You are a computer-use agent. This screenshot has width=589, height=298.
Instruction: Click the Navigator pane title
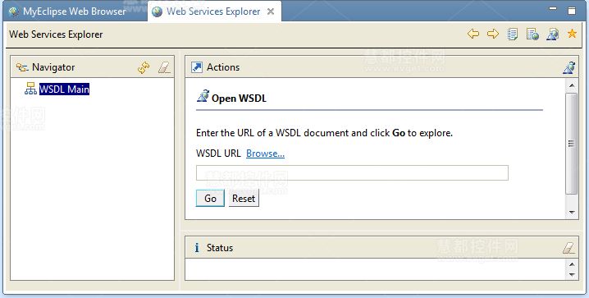tap(53, 67)
